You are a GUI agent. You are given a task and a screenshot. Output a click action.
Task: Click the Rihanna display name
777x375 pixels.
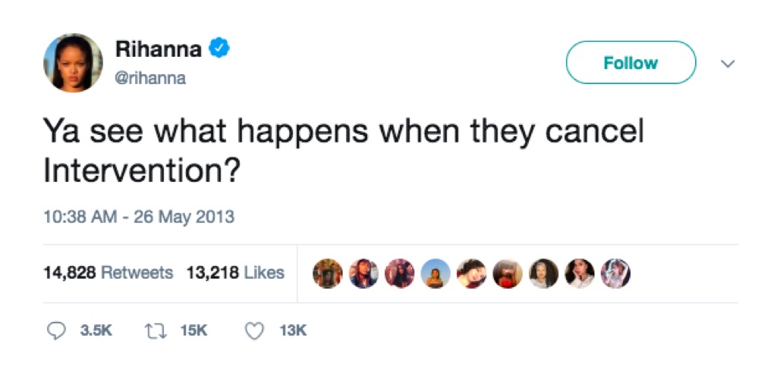point(158,50)
